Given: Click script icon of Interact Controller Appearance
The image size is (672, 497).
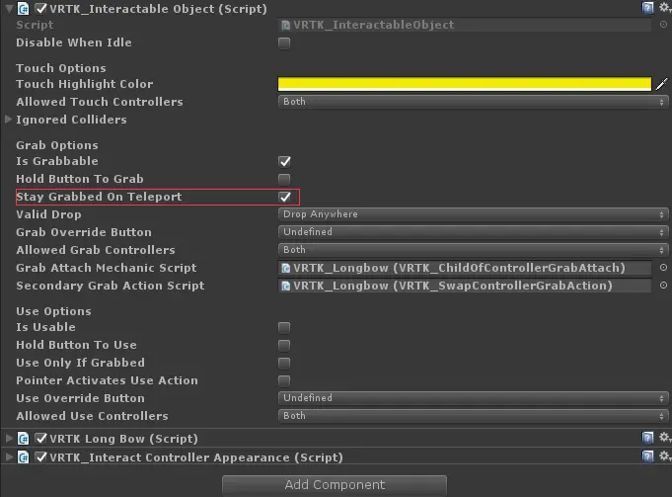Looking at the screenshot, I should (x=23, y=457).
